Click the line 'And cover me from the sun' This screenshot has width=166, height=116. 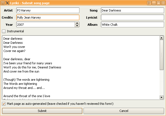21,71
